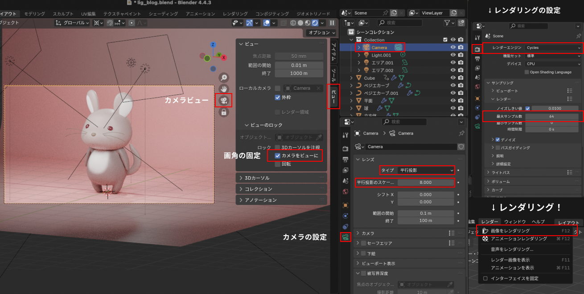The width and height of the screenshot is (584, 294).
Task: Open the オプション dropdown in viewport
Action: tap(321, 33)
